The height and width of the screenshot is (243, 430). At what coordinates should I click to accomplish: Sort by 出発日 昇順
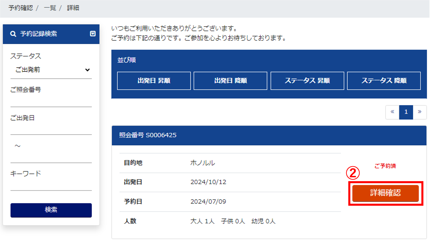coord(154,81)
